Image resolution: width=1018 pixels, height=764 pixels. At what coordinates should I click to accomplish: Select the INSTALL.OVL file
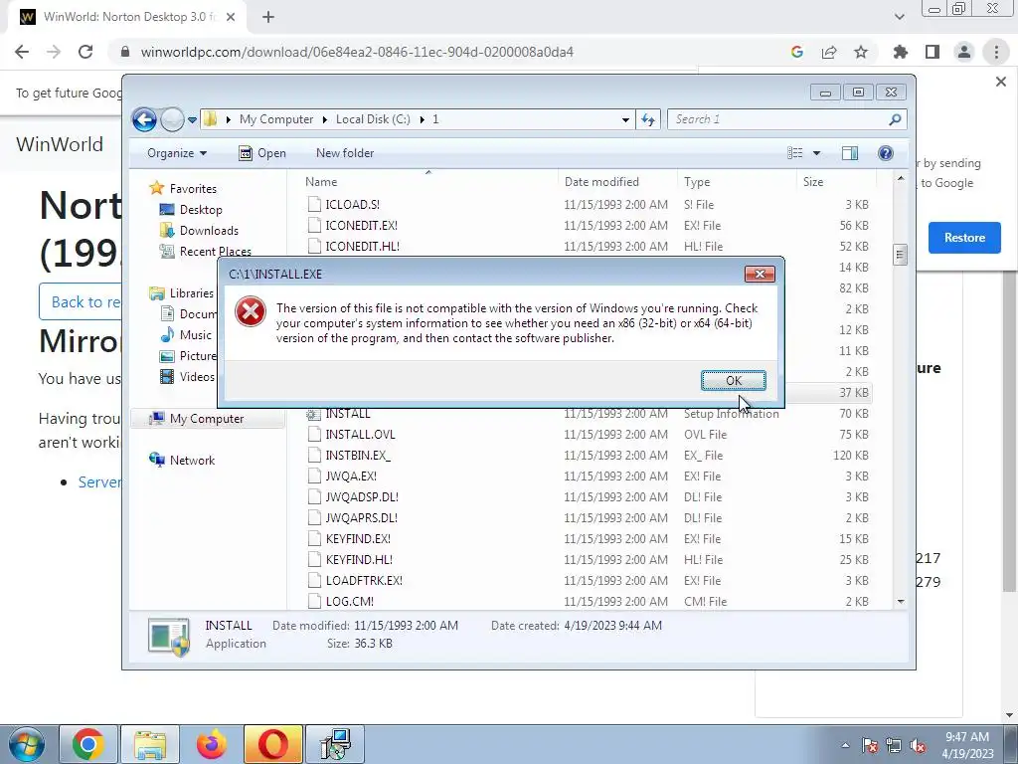pos(360,435)
